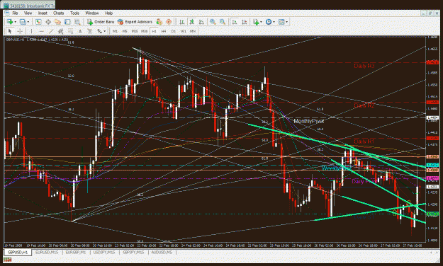
Task: Open the Tools menu
Action: [x=74, y=13]
